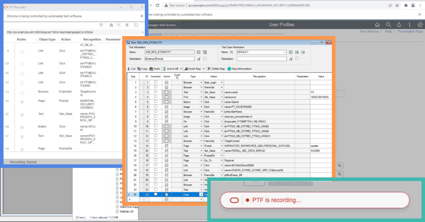Click the brush icon beside test case Description
The width and height of the screenshot is (425, 222).
click(291, 59)
